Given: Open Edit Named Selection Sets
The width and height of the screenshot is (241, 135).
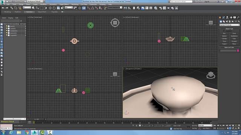Looking at the screenshot, I should pos(105,8).
